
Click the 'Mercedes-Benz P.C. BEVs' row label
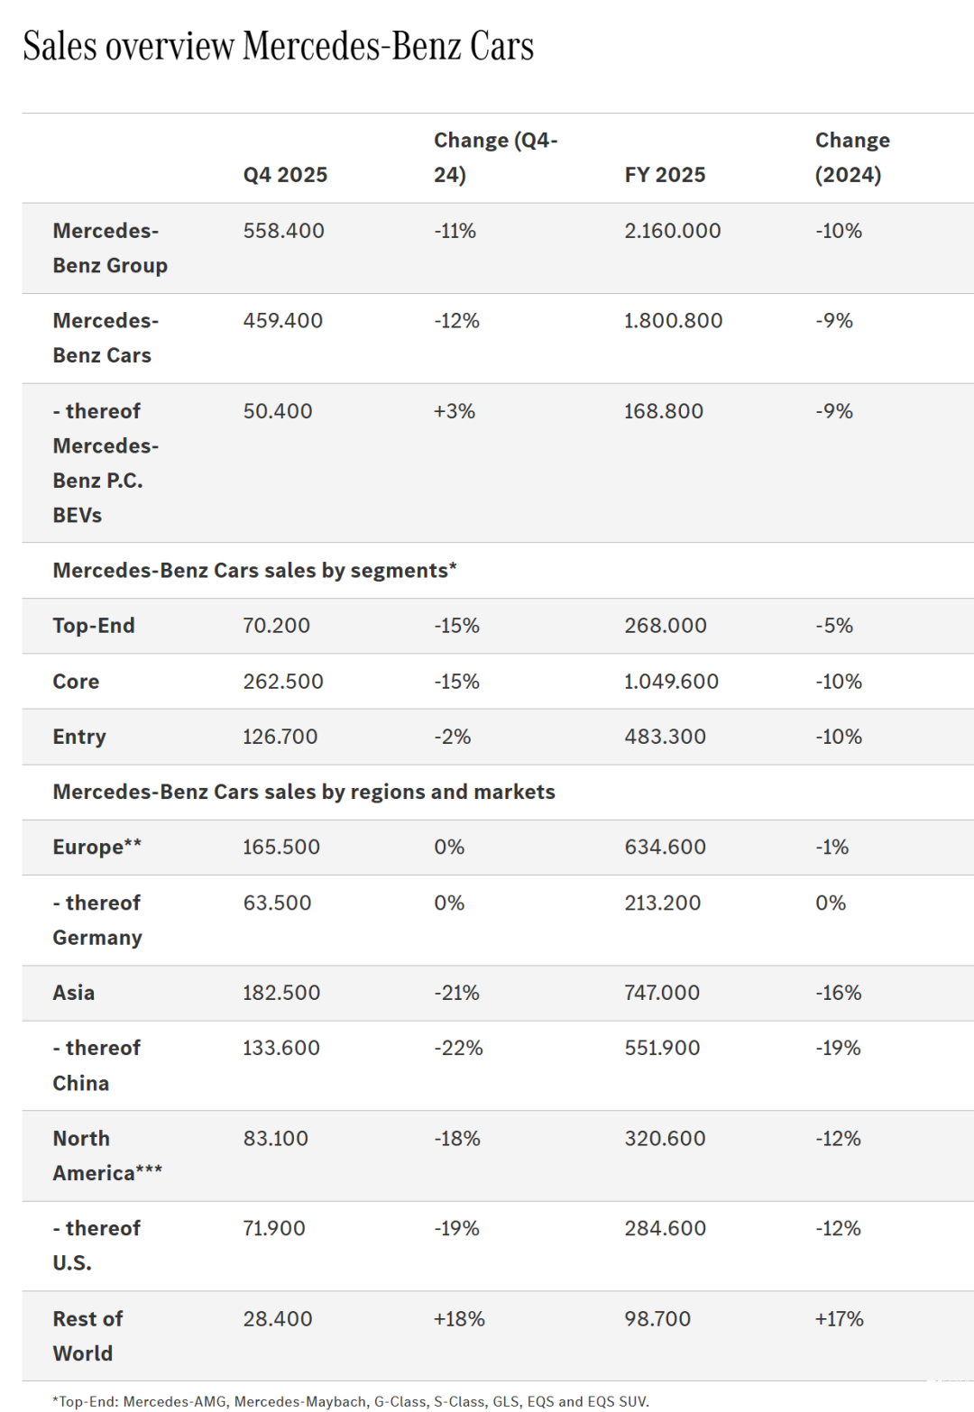tap(105, 463)
